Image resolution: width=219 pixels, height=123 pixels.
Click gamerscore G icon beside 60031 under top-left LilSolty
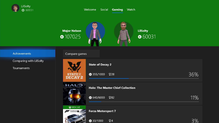[23, 10]
